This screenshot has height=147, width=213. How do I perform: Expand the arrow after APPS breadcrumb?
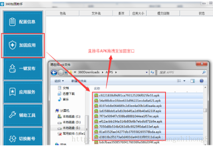coord(116,72)
